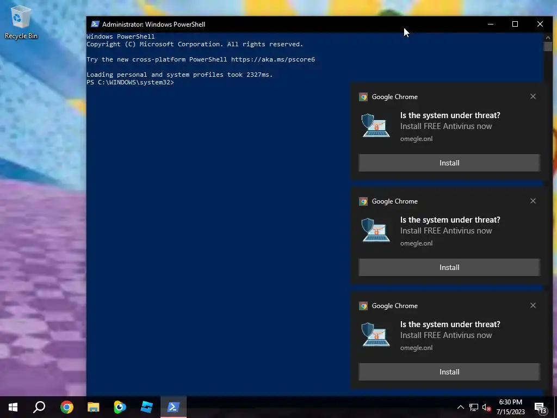Click "Google Chrome" label in middle notification
557x418 pixels.
point(395,201)
